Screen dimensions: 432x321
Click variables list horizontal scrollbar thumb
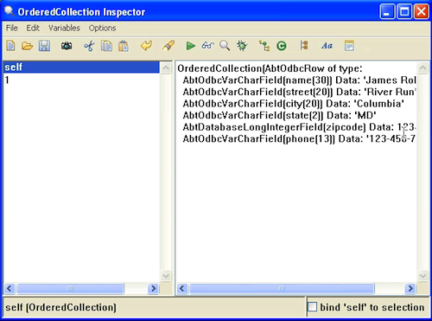(70, 288)
